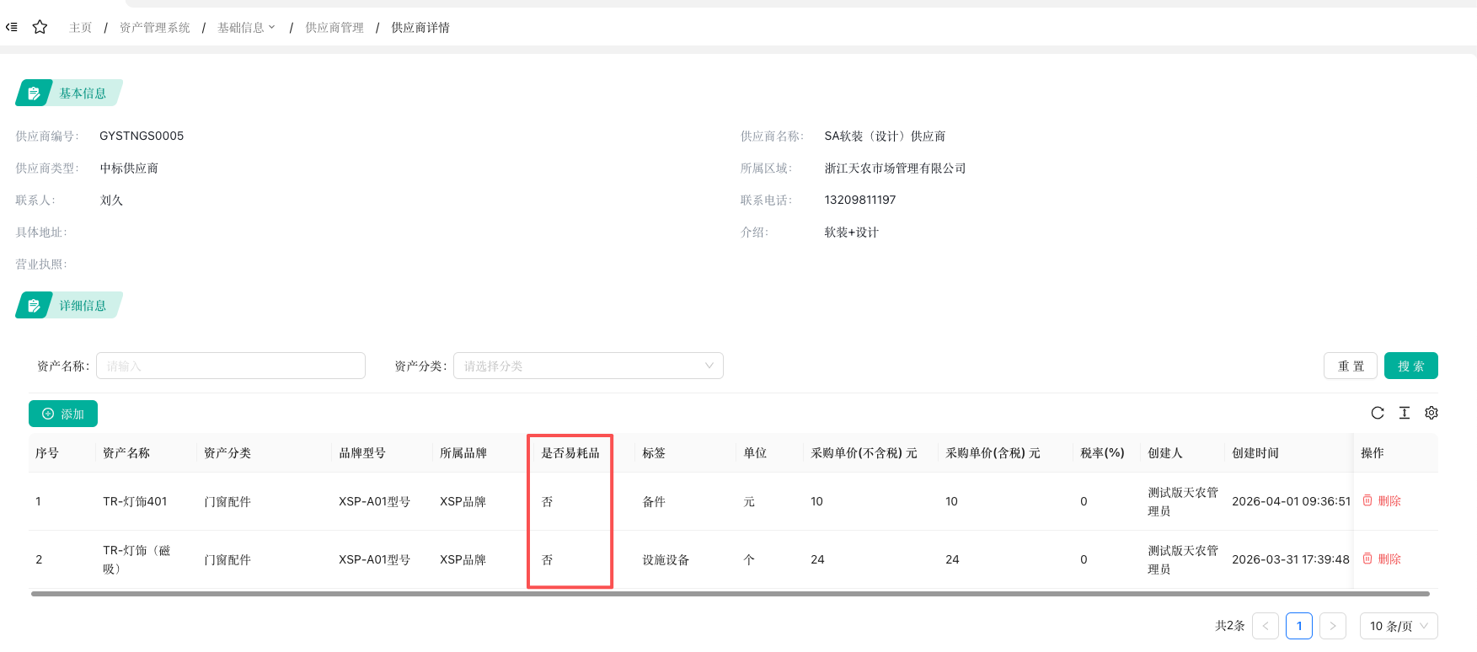The image size is (1477, 652).
Task: Click the 备件 tag cell
Action: click(654, 501)
